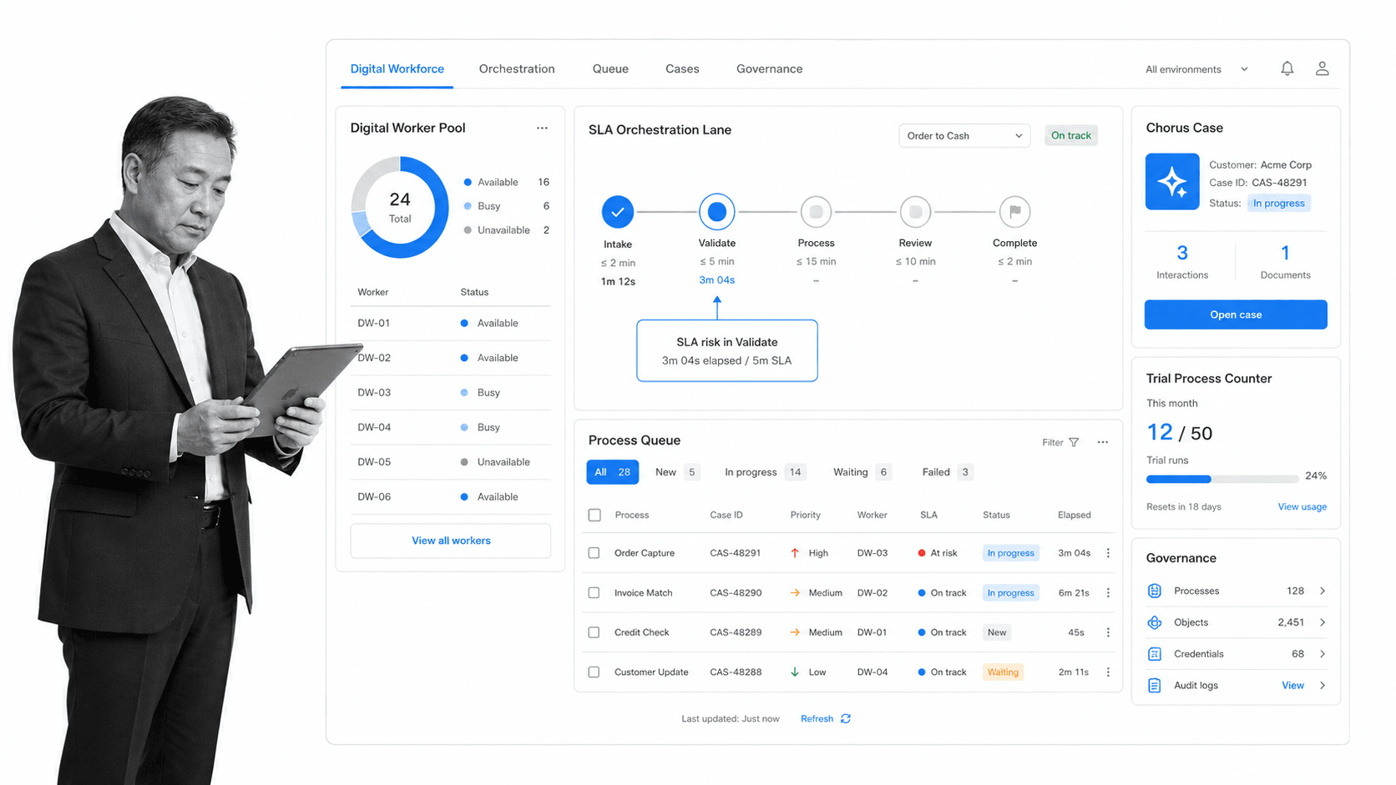The height and width of the screenshot is (785, 1396).
Task: Click the worker pool donut chart
Action: point(400,208)
